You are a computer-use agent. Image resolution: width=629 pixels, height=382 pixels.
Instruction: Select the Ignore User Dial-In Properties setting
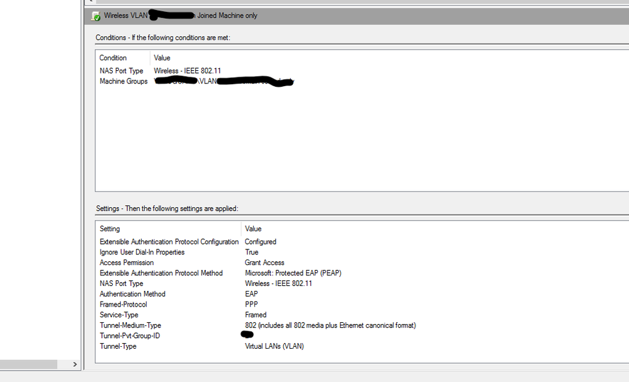(142, 252)
